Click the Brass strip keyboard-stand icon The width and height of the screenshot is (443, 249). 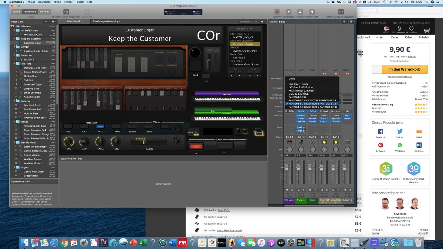click(x=313, y=142)
